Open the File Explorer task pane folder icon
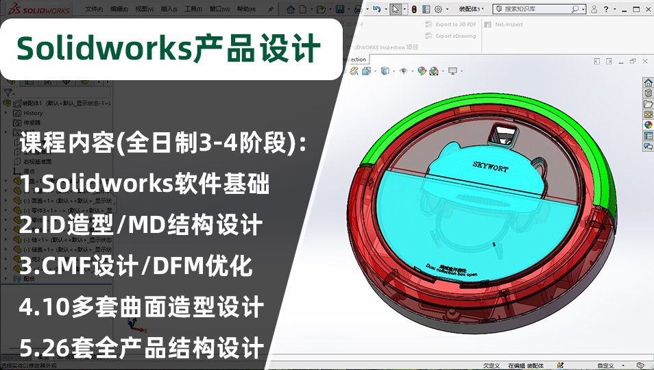Screen dimensions: 654x370 point(648,103)
